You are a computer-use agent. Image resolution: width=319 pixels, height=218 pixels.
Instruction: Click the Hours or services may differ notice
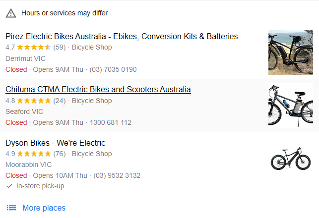tap(64, 13)
